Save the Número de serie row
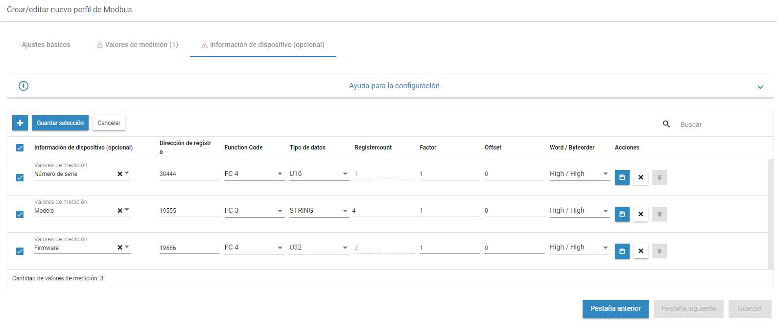This screenshot has width=777, height=324. [622, 177]
